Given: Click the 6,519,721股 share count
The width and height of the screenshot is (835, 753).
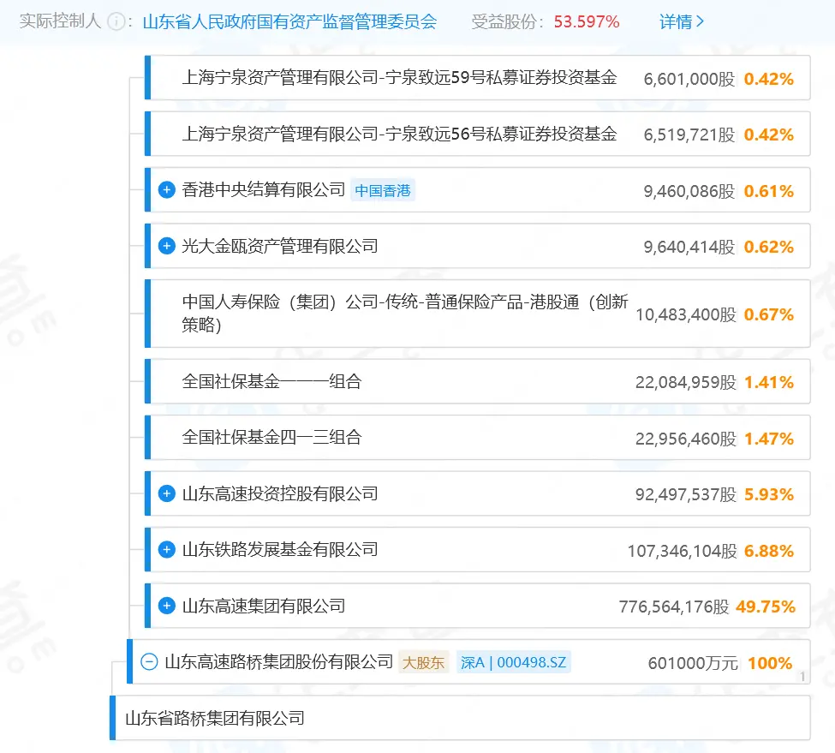Looking at the screenshot, I should (x=689, y=134).
